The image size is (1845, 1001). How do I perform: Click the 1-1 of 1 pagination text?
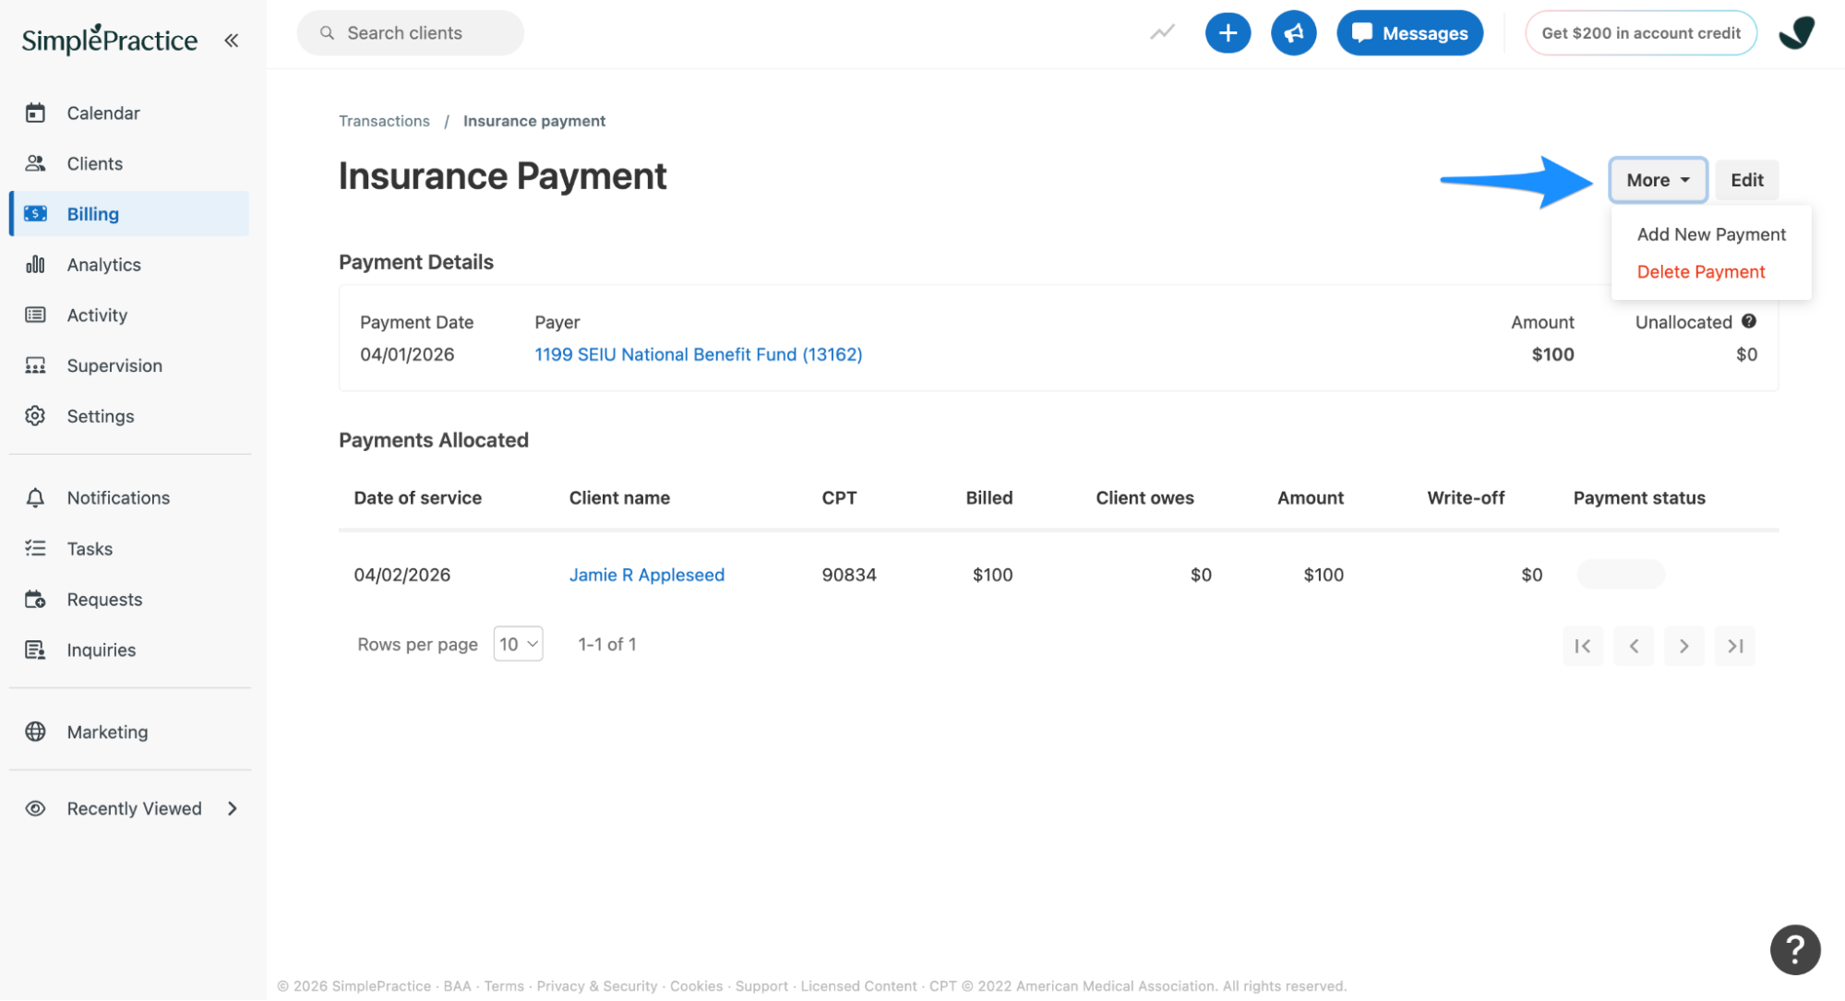coord(606,644)
